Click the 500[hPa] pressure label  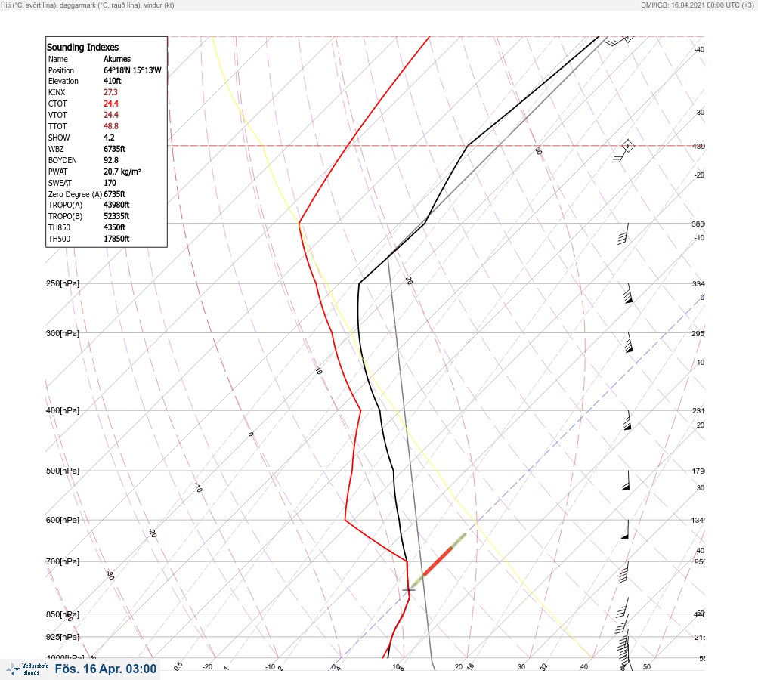pyautogui.click(x=63, y=471)
